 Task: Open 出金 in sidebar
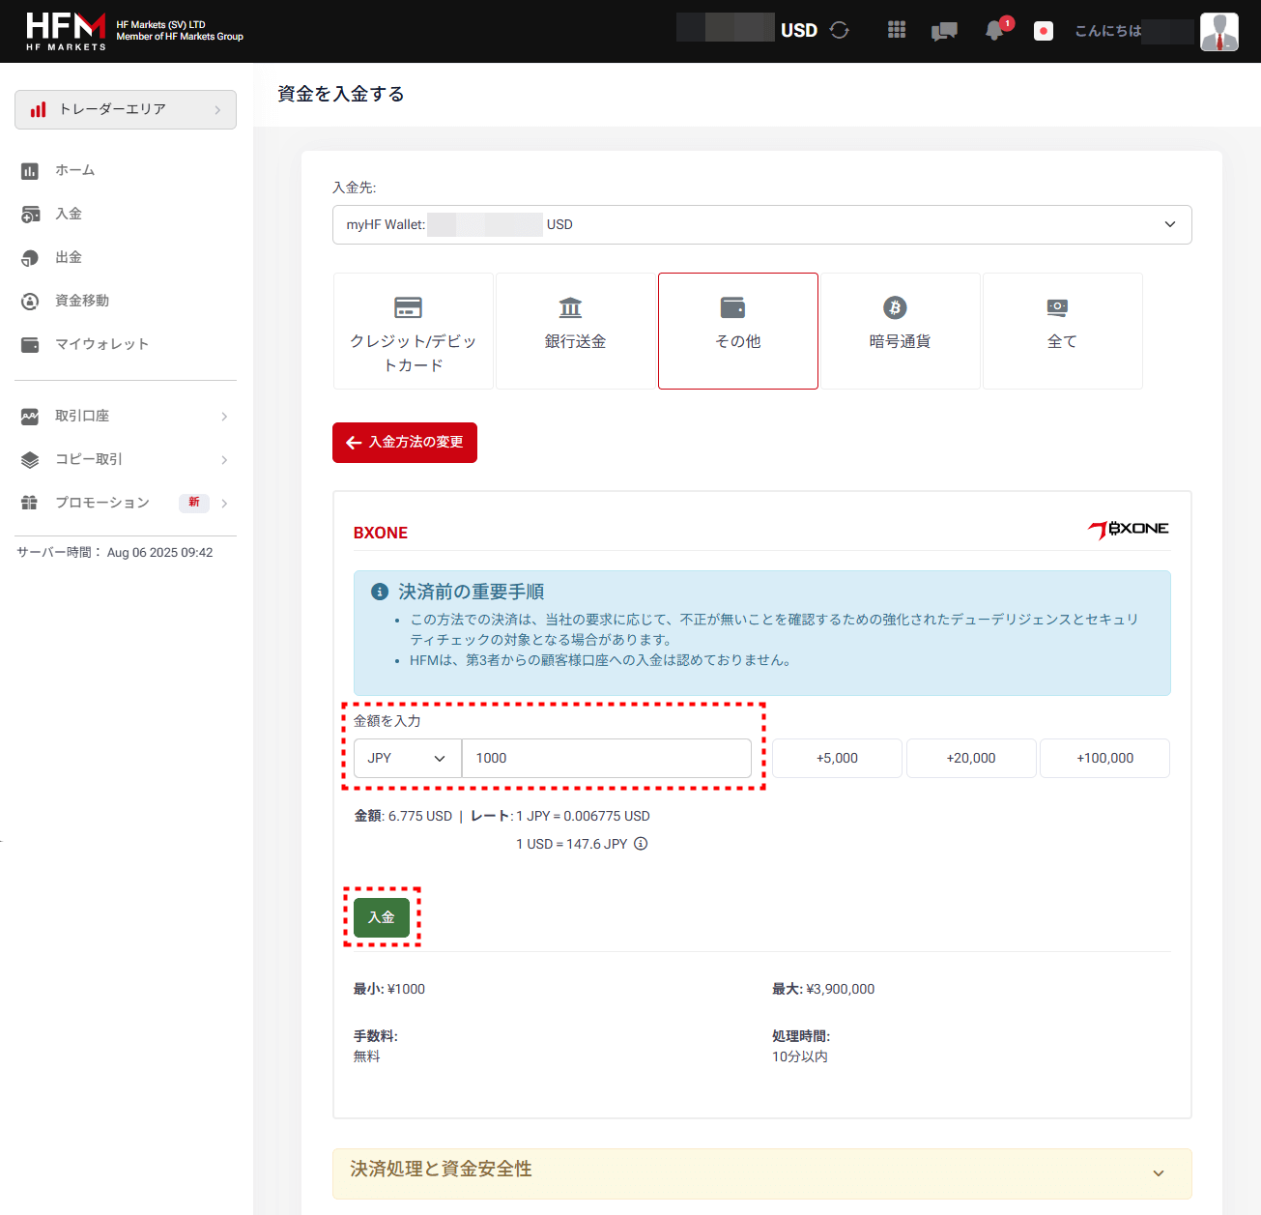tap(69, 257)
